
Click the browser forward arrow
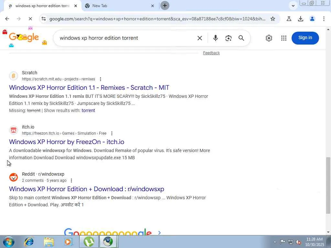pyautogui.click(x=18, y=19)
